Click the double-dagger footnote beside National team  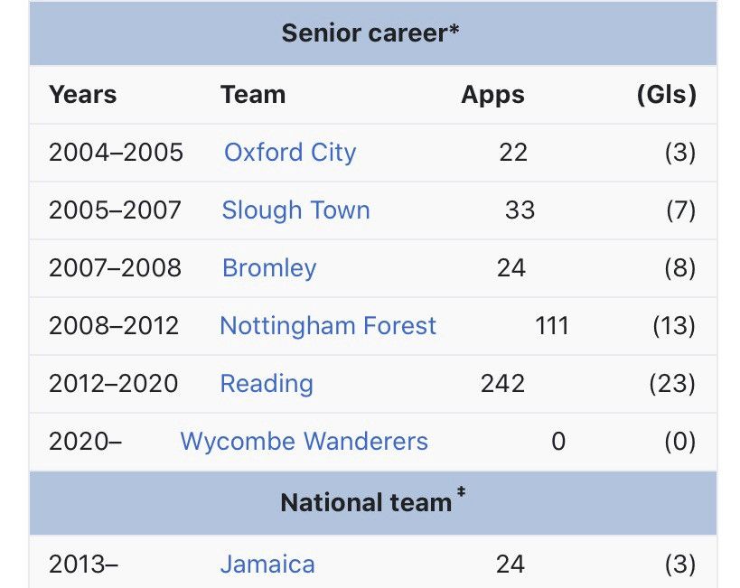coord(461,492)
